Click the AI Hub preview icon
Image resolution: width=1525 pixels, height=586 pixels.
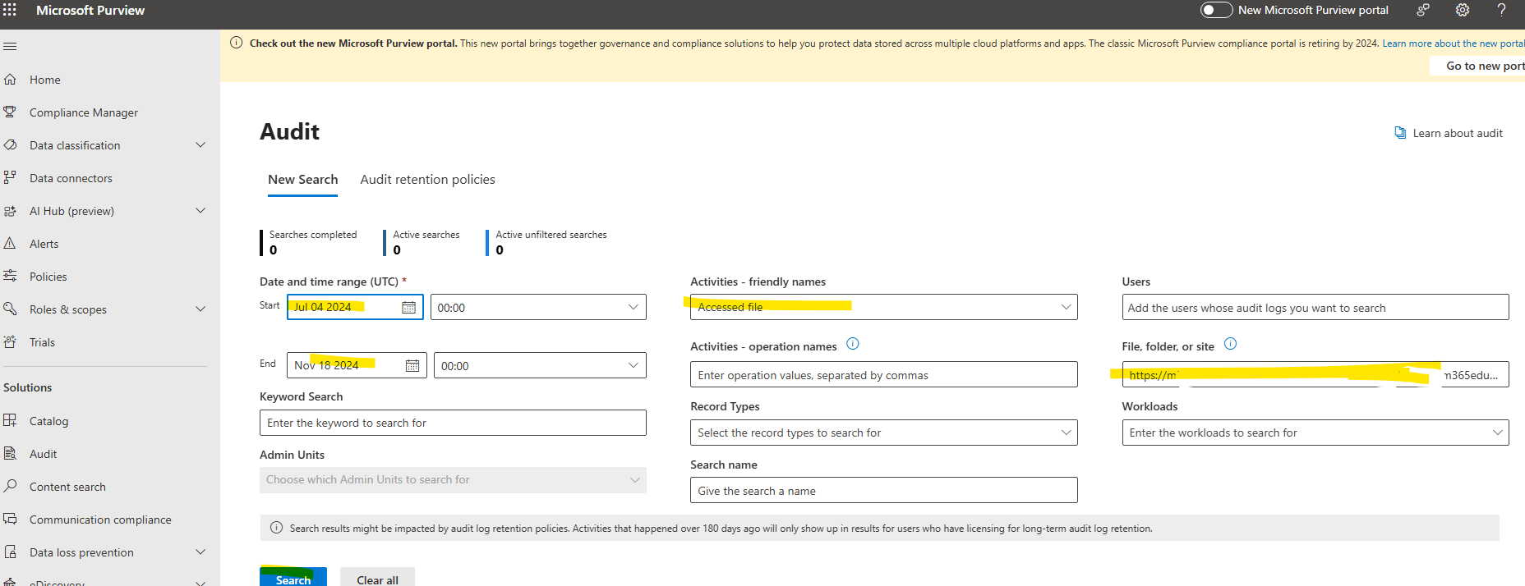tap(10, 211)
